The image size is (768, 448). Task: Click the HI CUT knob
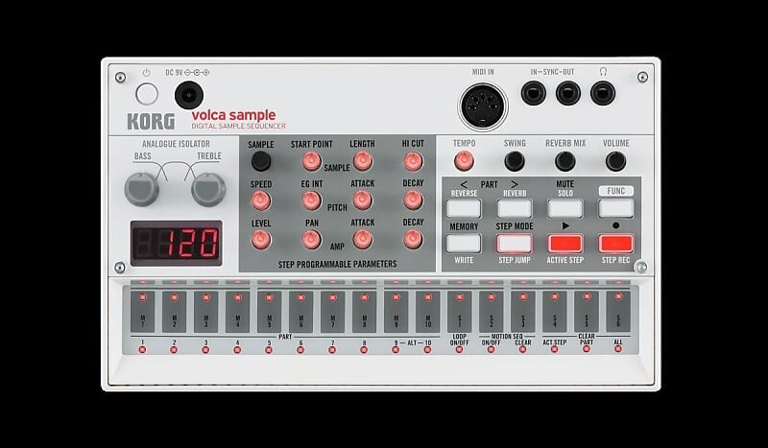[413, 161]
